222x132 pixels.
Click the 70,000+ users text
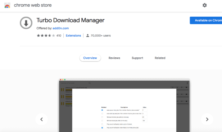point(101,35)
